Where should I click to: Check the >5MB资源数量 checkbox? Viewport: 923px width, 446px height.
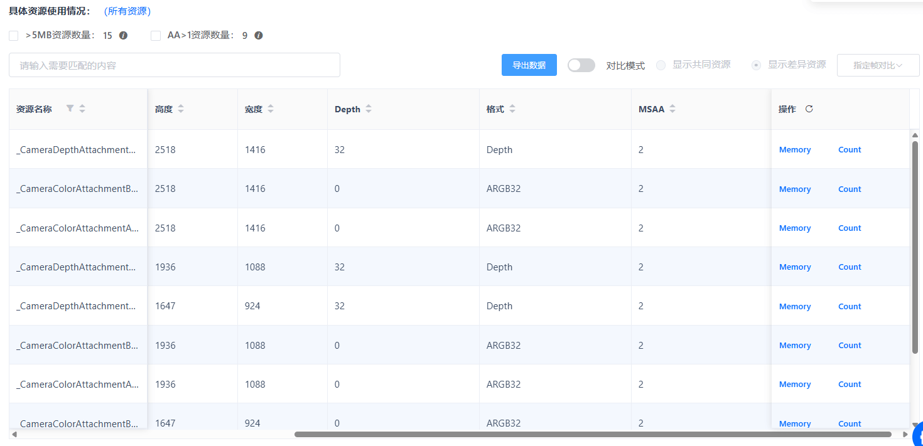(x=14, y=36)
